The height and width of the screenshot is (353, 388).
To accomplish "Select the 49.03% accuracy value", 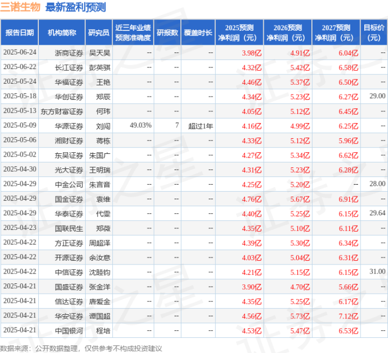I will click(x=140, y=126).
